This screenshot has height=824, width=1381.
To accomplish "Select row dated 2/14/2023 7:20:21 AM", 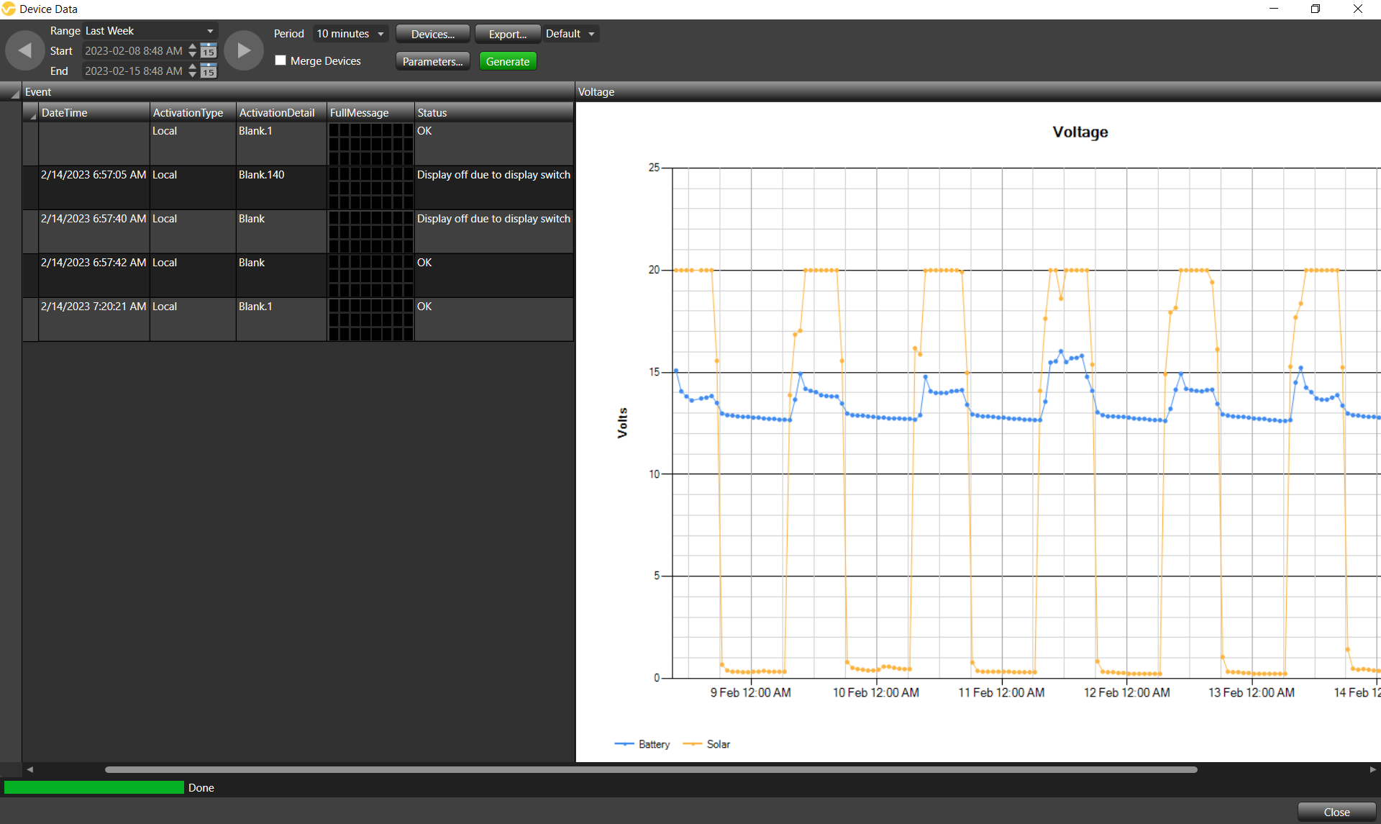I will point(298,320).
